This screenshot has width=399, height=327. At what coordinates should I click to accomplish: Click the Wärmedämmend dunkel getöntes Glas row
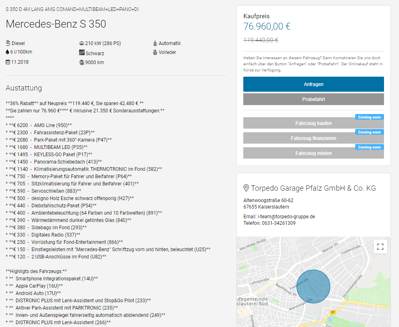pos(69,220)
